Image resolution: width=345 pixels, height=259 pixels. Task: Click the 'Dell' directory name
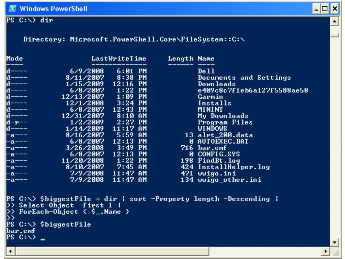(206, 71)
